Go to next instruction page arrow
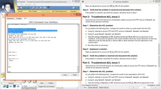The width and height of the screenshot is (161, 90). coord(155,87)
